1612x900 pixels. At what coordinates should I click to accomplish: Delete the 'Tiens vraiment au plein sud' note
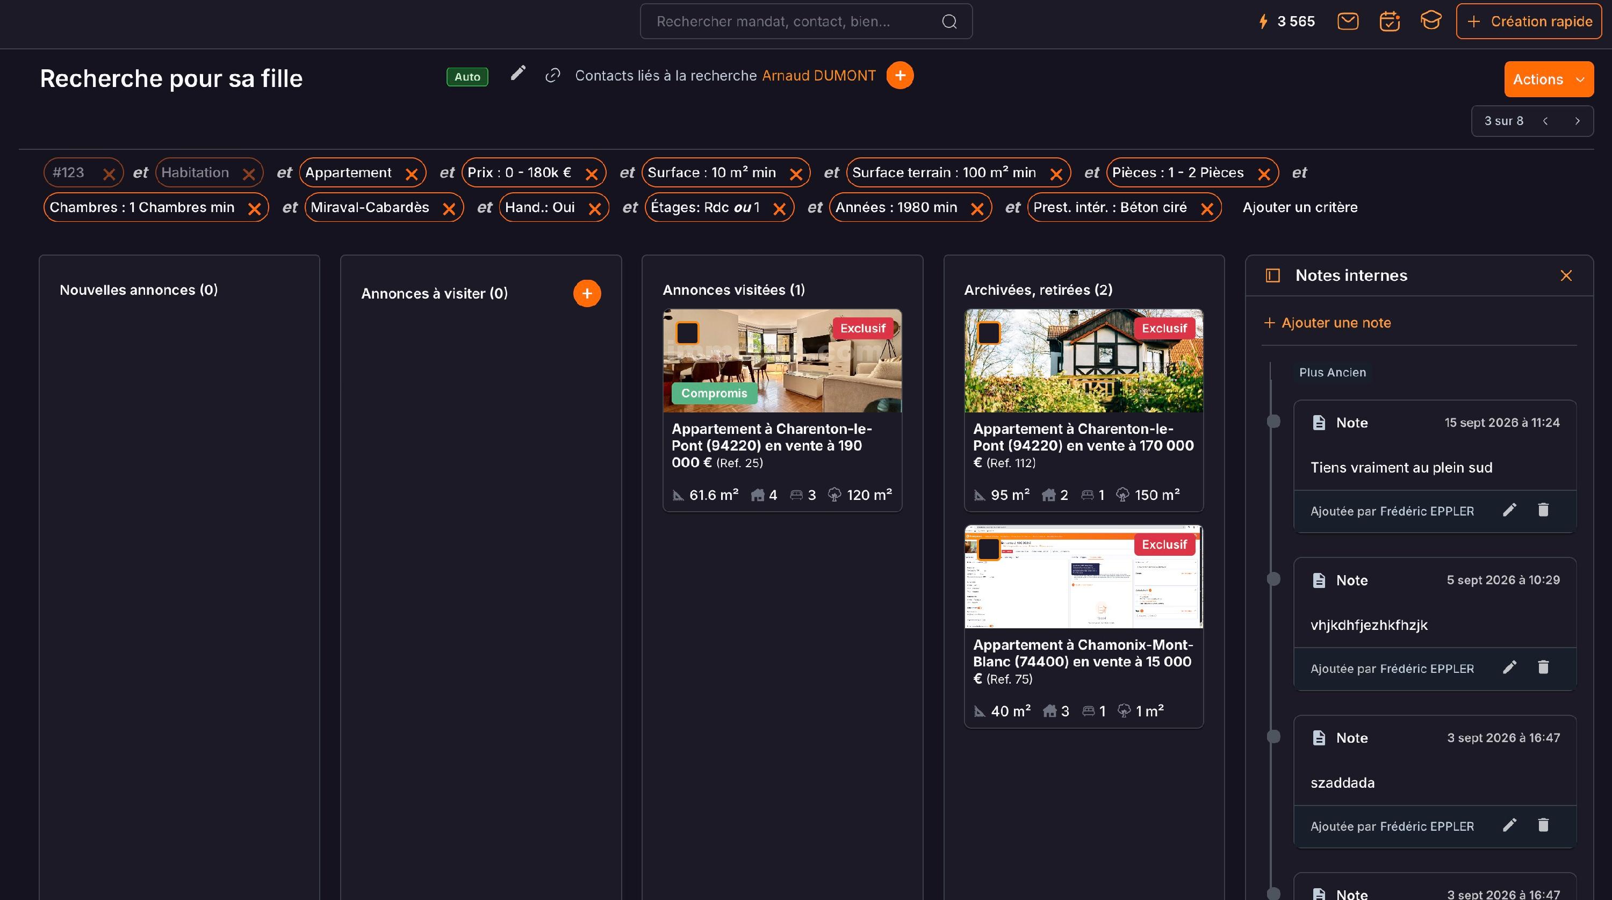tap(1543, 510)
